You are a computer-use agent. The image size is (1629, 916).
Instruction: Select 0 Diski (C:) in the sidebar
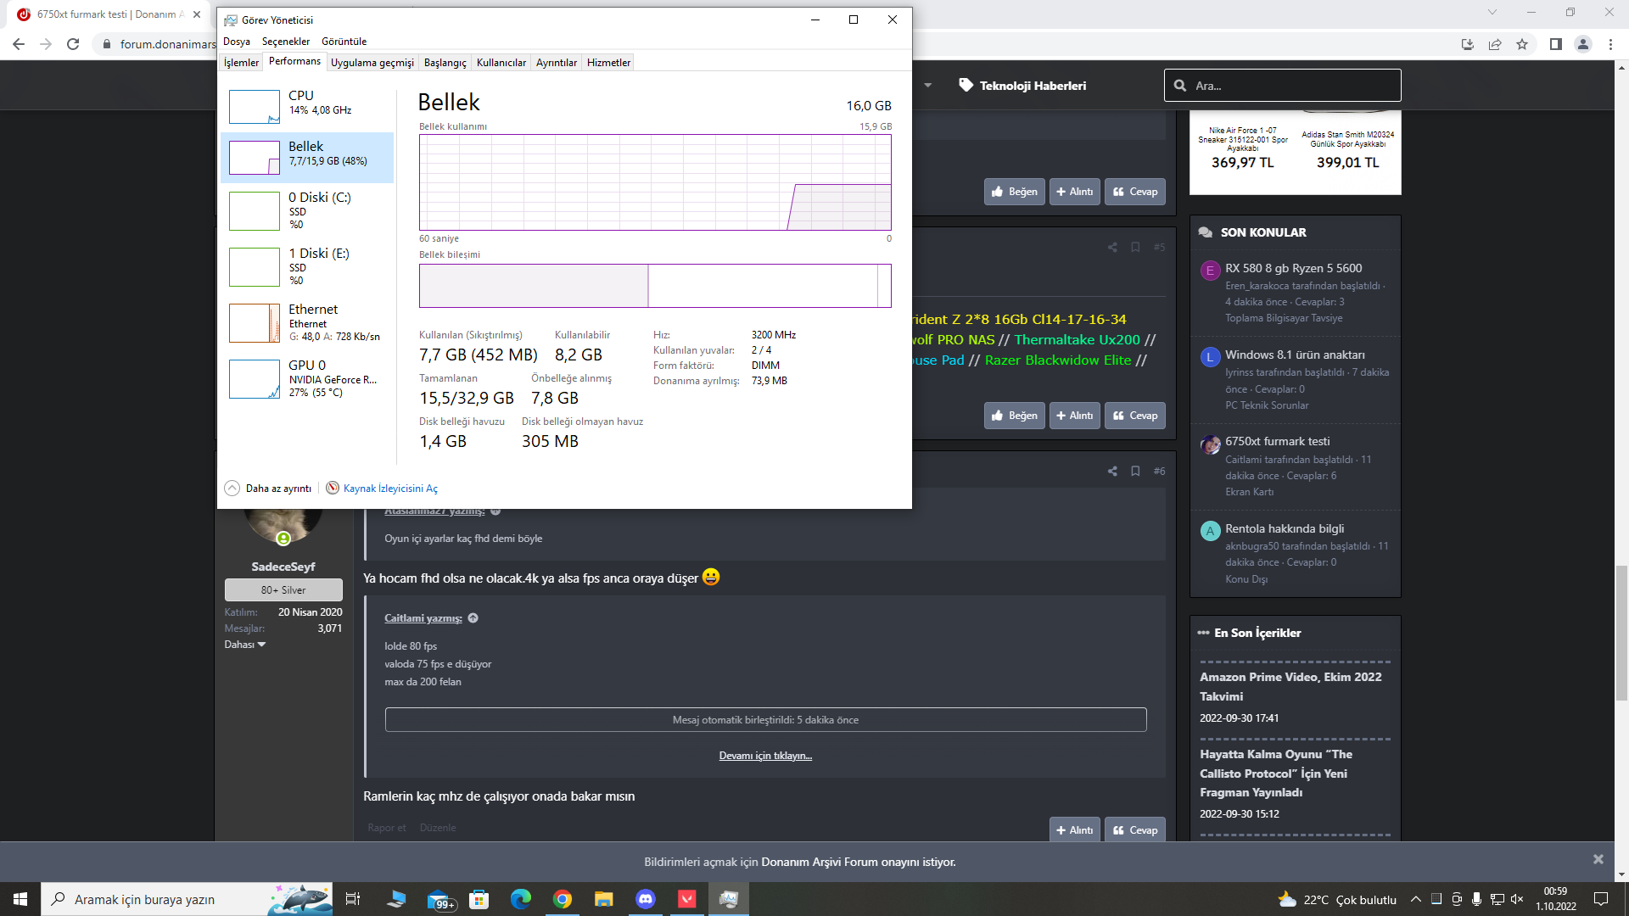click(x=307, y=210)
